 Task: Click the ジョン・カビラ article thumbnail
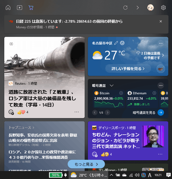[x=153, y=137]
